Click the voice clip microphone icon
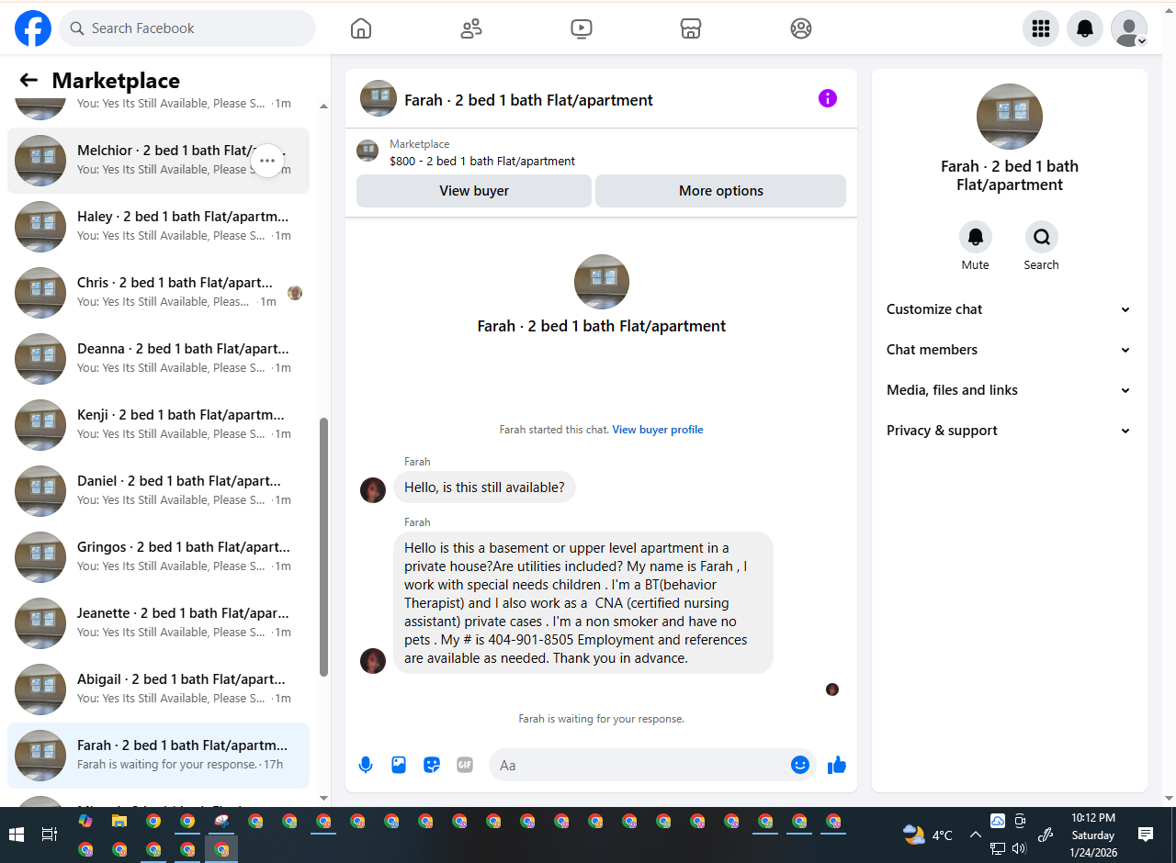The image size is (1176, 863). [366, 765]
